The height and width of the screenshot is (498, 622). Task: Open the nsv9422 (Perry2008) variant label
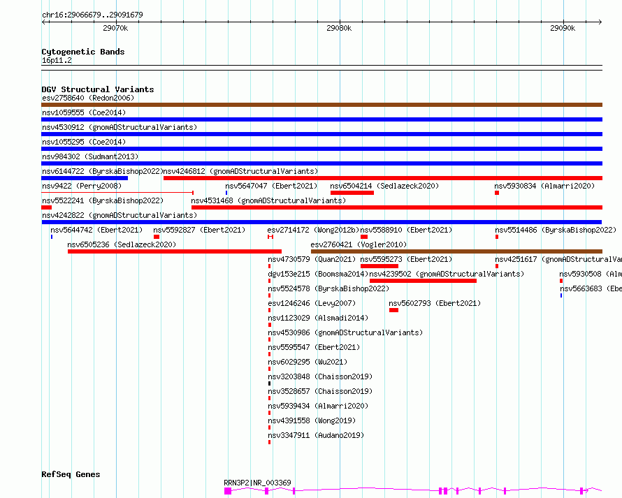click(82, 186)
